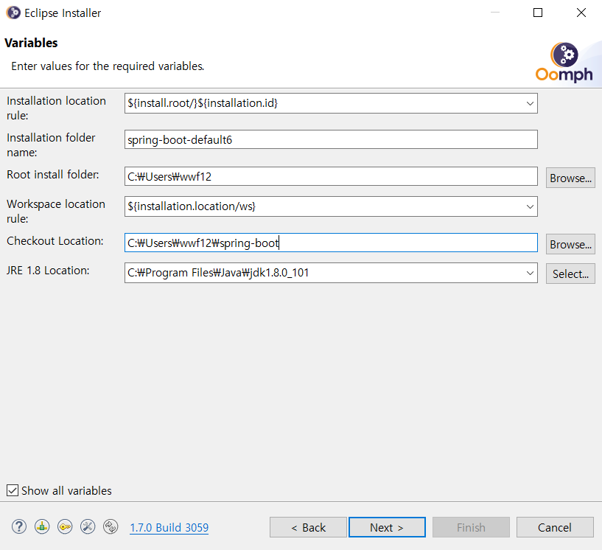This screenshot has height=550, width=602.
Task: Click the install bundle pool icon
Action: coord(42,526)
